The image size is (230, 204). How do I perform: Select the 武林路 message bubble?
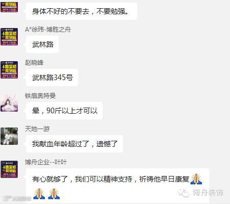(x=42, y=44)
